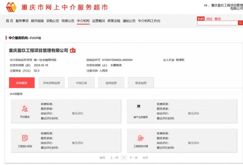Click the 工程造价咨询 service label

point(25,146)
